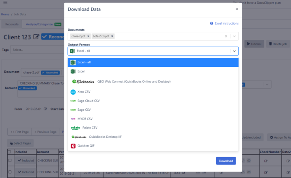
Task: Close the Download Data dialog
Action: click(237, 9)
